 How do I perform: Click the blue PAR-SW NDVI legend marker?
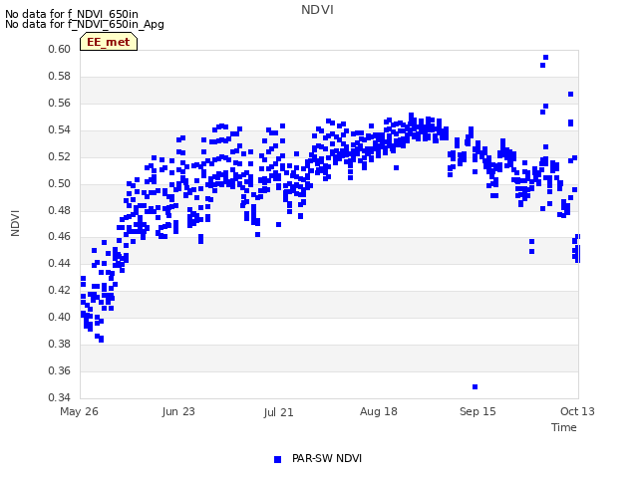(277, 459)
